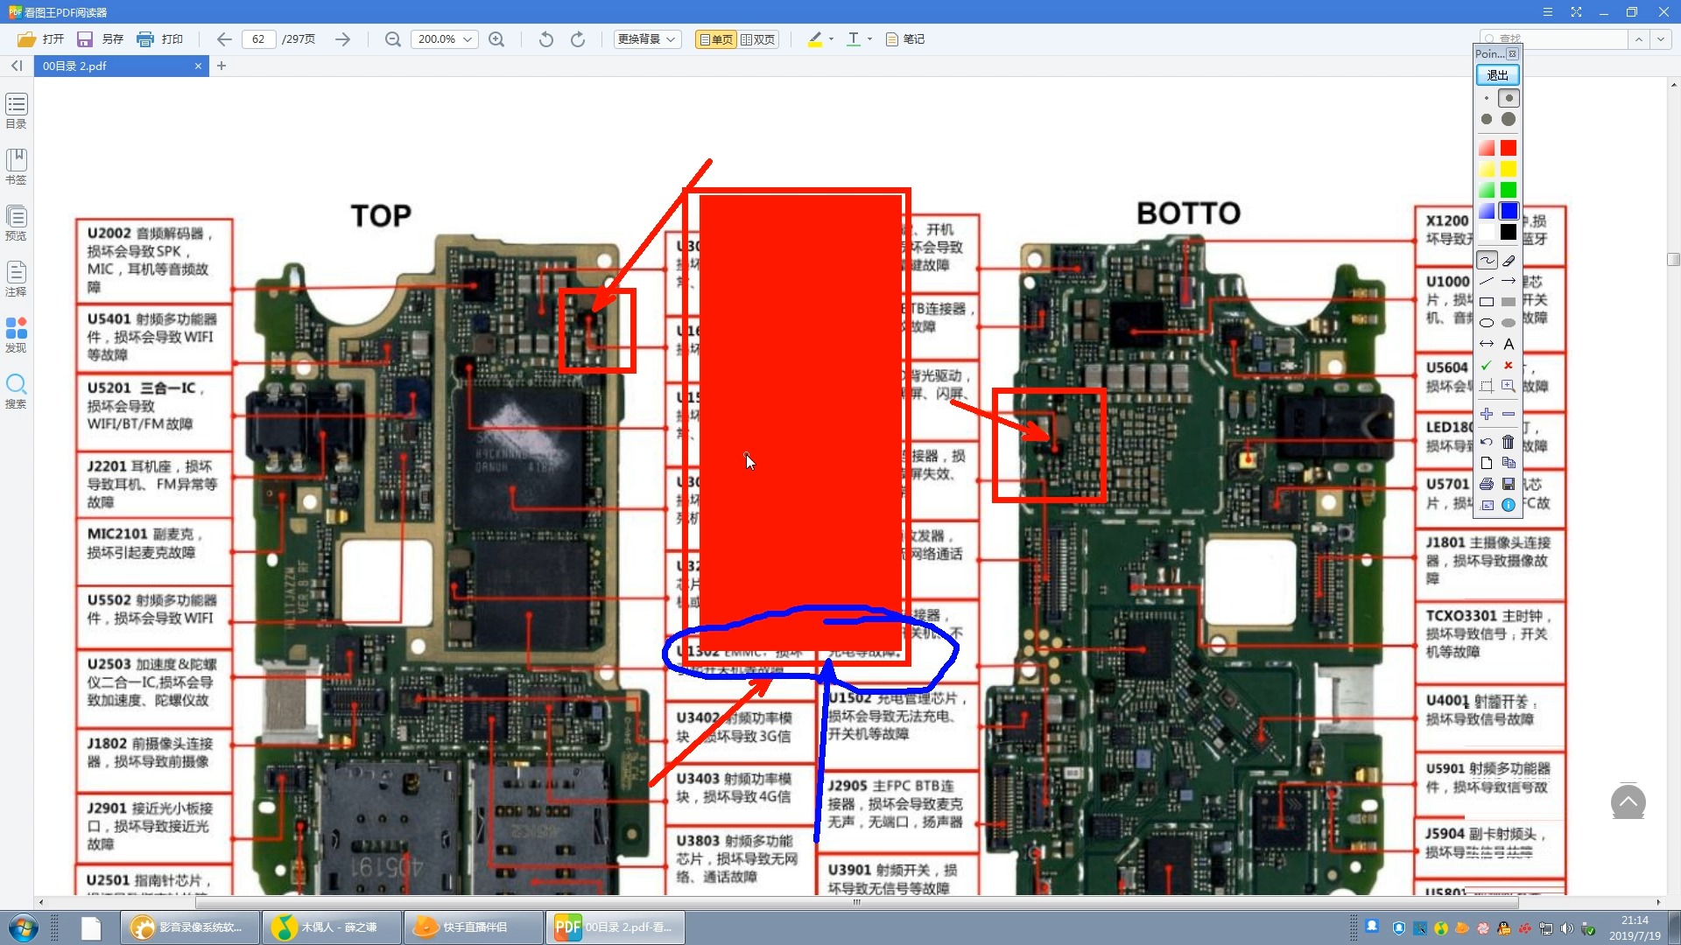Pick the solid green color swatch

coord(1509,190)
